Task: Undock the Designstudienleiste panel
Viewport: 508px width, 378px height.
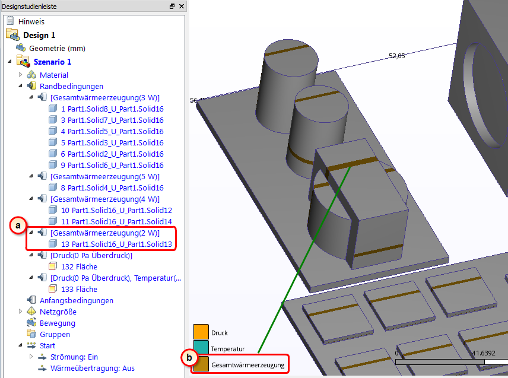Action: coord(172,6)
